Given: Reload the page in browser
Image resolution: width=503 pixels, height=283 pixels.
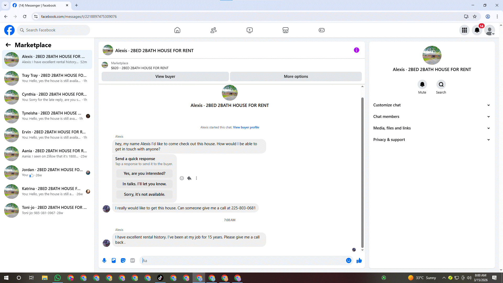Looking at the screenshot, I should [x=25, y=17].
